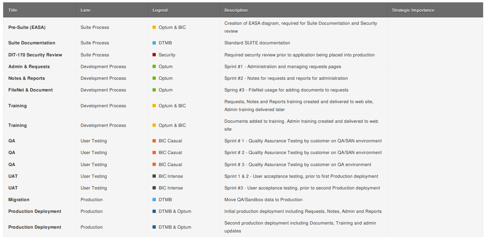Click the Strategic Importance column header
This screenshot has height=240, width=486.
coord(435,10)
